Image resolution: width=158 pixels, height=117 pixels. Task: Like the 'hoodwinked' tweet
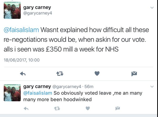(x=88, y=108)
